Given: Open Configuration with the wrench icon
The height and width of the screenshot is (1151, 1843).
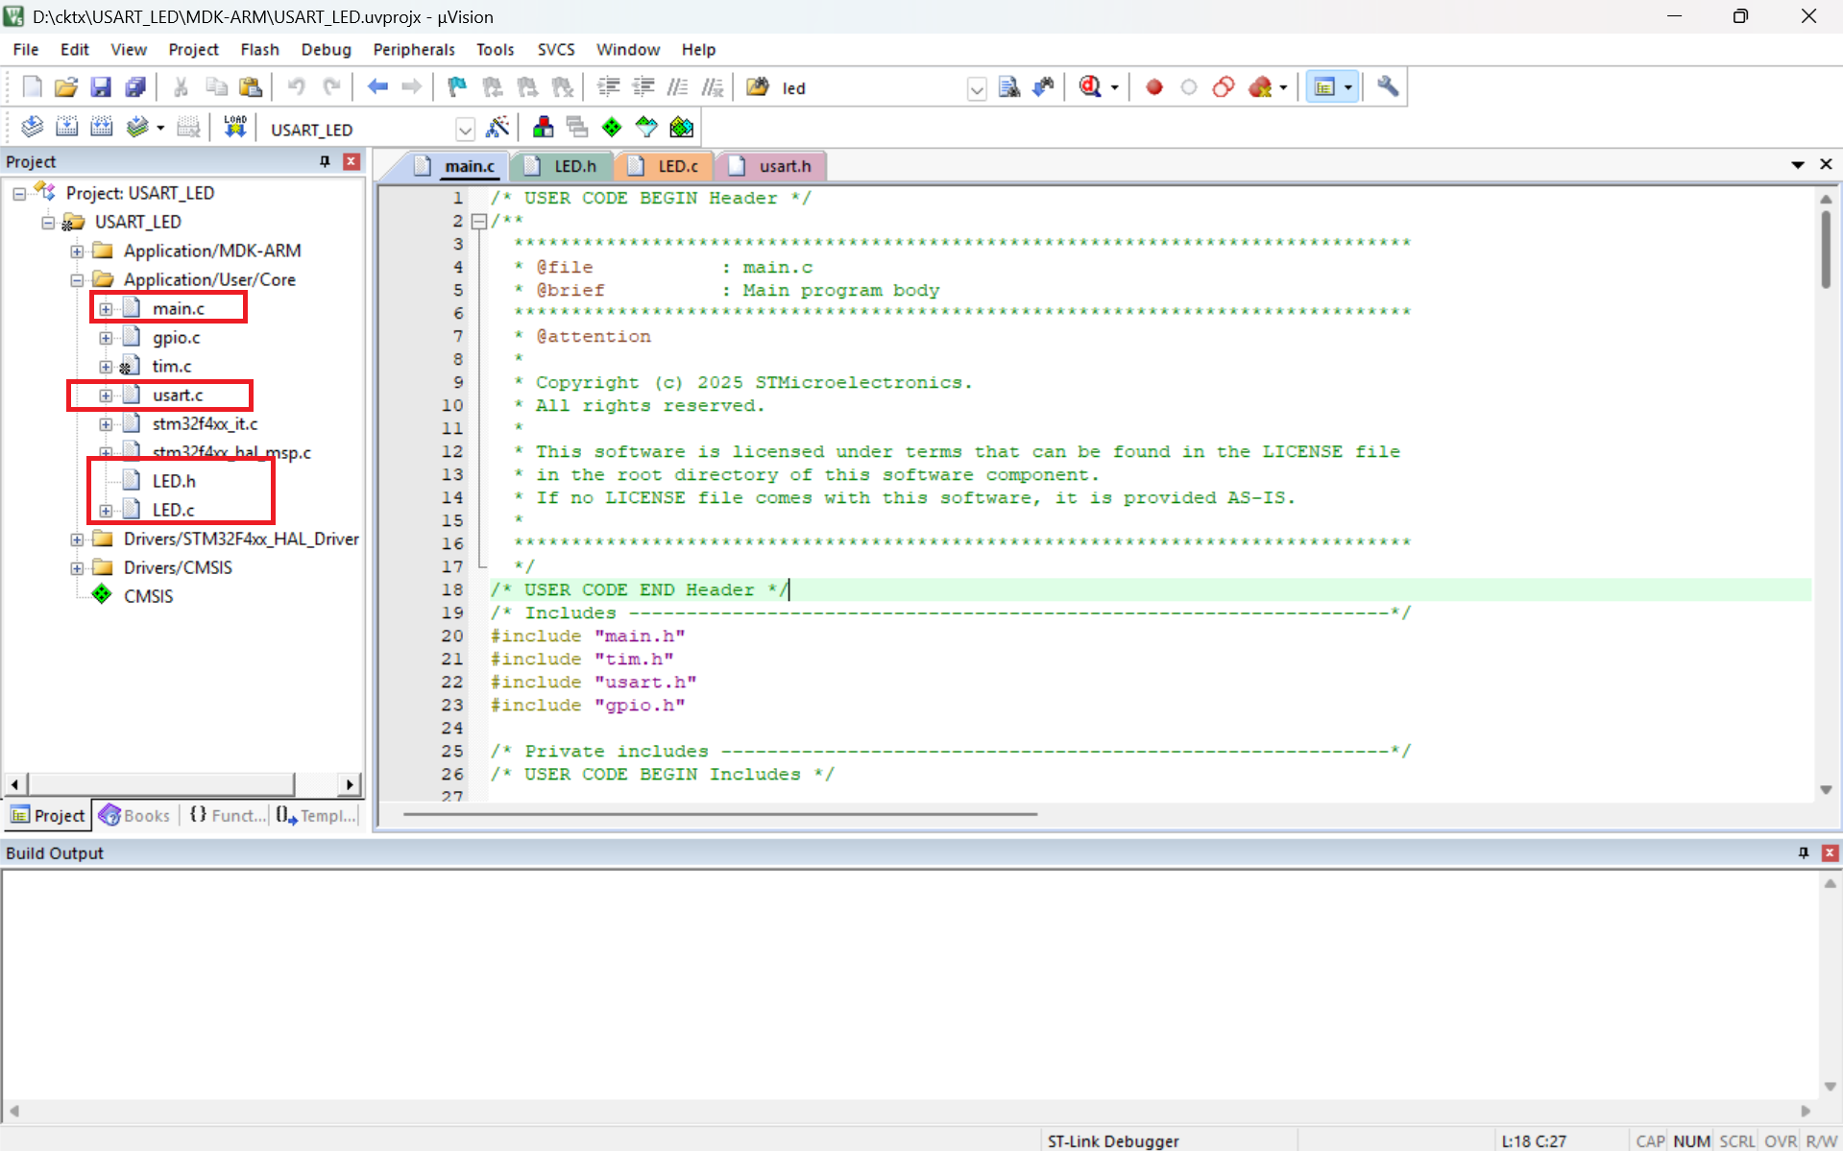Looking at the screenshot, I should pyautogui.click(x=1388, y=87).
